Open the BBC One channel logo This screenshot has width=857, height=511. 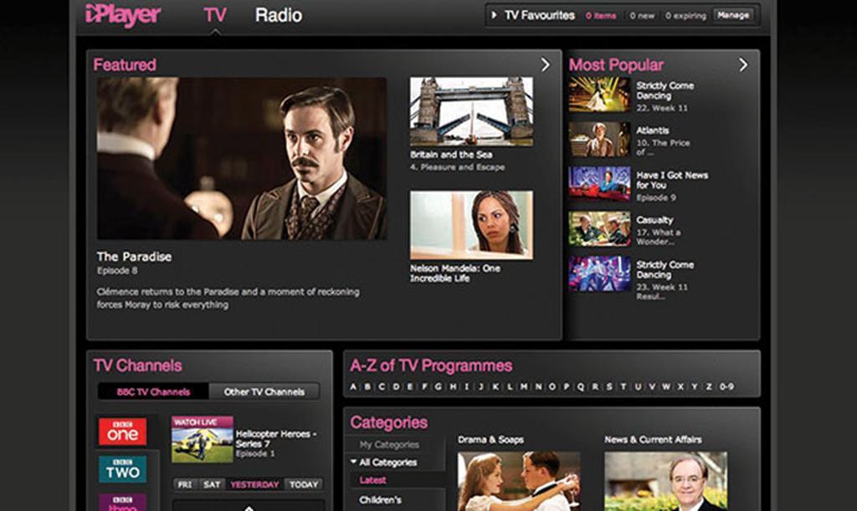point(122,432)
